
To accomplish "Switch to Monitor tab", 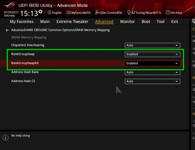I will [127, 21].
